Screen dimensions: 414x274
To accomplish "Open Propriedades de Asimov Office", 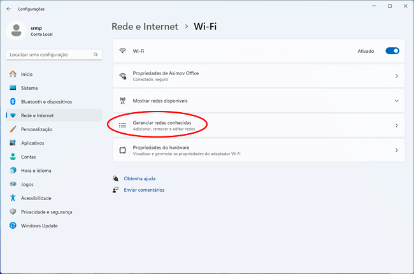I will pyautogui.click(x=259, y=76).
